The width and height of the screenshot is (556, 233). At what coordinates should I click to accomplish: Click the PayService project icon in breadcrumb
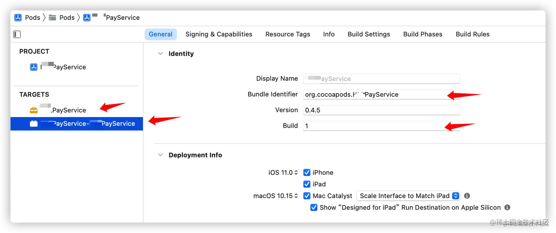pyautogui.click(x=87, y=18)
